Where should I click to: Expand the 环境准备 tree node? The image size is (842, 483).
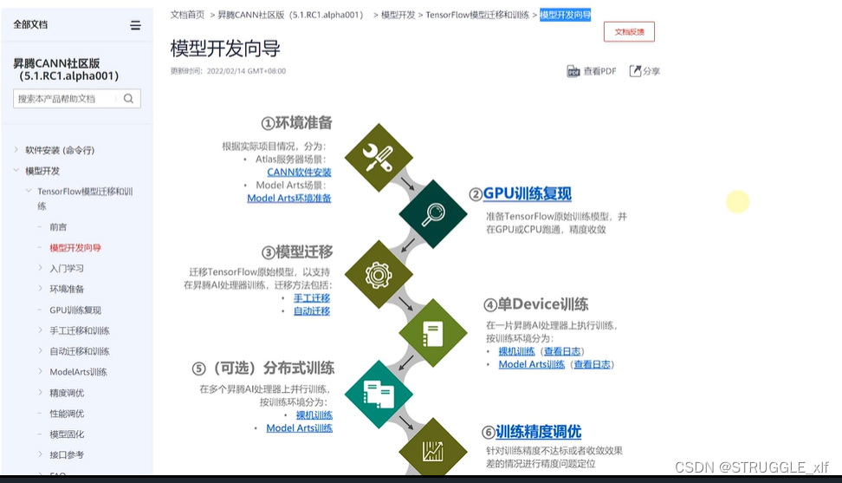click(41, 289)
